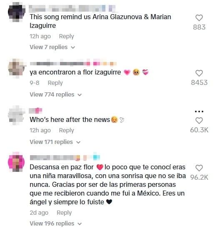Expand View 196 replies
Image resolution: width=215 pixels, height=228 pixels.
coord(56,223)
